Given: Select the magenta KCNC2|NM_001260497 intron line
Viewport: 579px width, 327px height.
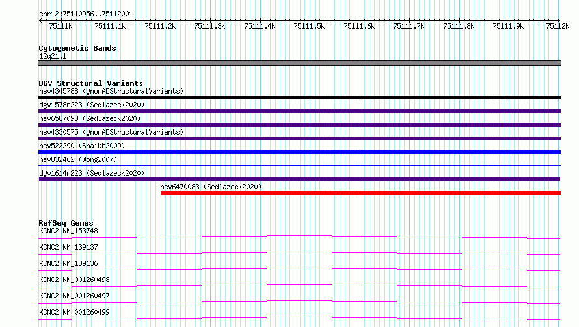Looking at the screenshot, I should 299,302.
